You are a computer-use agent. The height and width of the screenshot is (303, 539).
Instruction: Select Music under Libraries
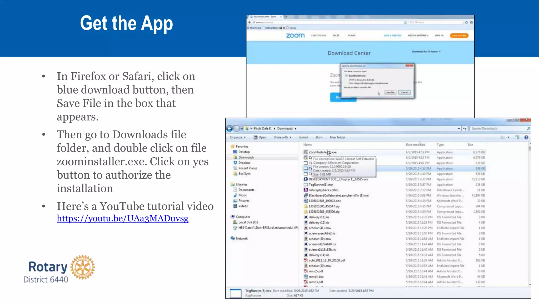click(240, 195)
